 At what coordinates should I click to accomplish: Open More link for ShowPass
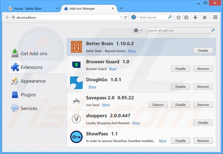[x=163, y=141]
